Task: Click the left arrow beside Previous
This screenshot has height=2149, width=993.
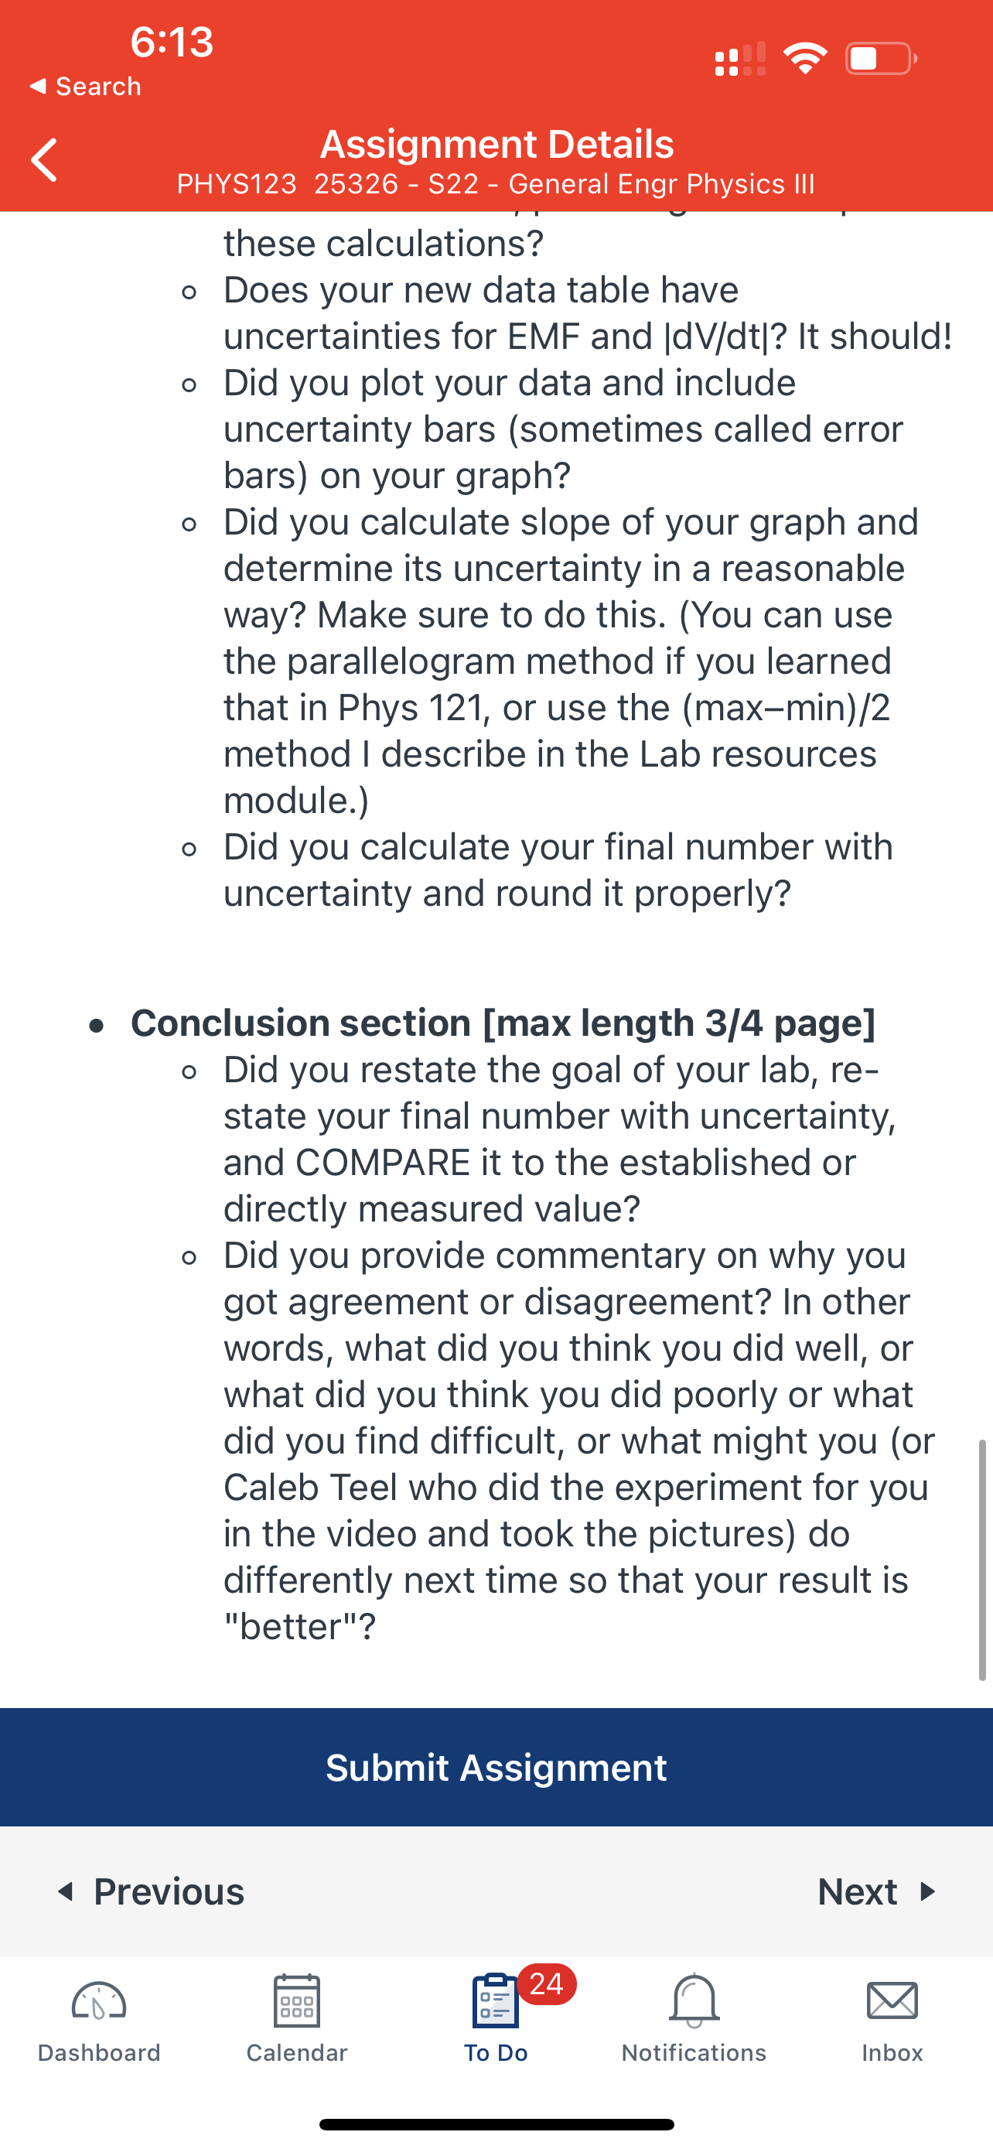Action: [66, 1891]
